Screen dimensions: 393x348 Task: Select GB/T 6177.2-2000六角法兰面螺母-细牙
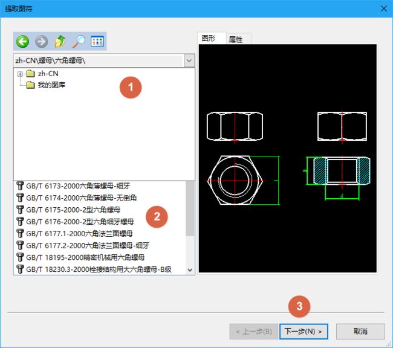(88, 245)
